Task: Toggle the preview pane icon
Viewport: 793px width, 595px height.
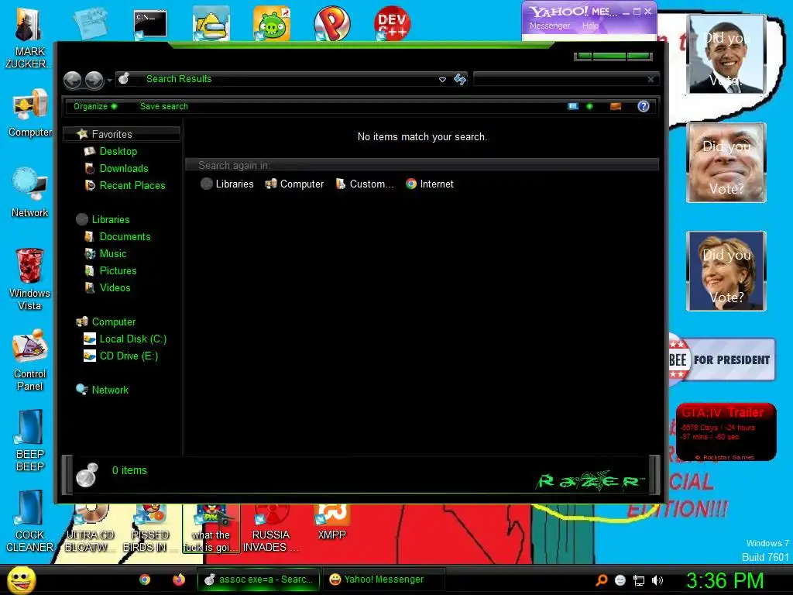Action: click(x=616, y=106)
